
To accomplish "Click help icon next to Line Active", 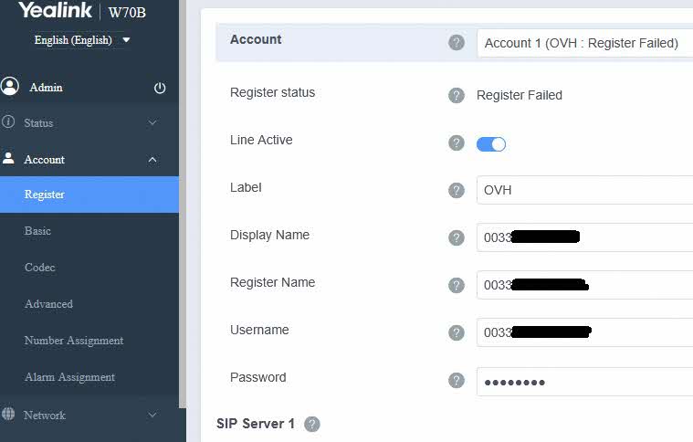I will tap(457, 143).
